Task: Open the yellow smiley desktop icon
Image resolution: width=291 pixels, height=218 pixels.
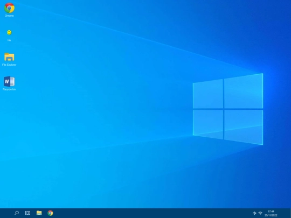Action: click(9, 32)
